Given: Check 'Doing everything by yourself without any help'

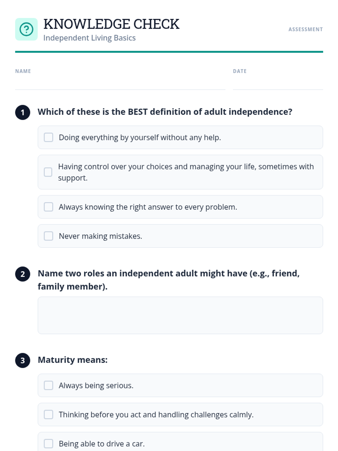Looking at the screenshot, I should pos(48,137).
